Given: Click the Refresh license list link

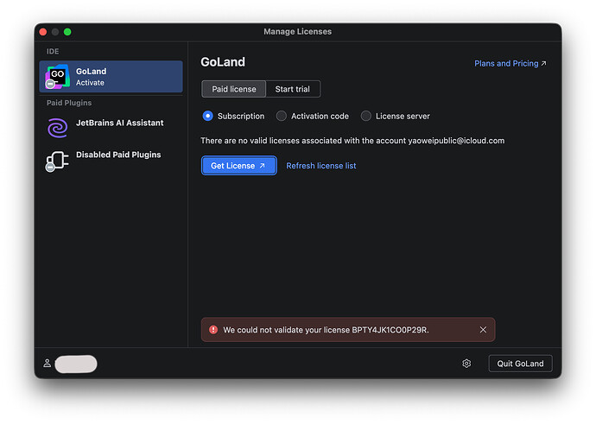Looking at the screenshot, I should tap(321, 166).
